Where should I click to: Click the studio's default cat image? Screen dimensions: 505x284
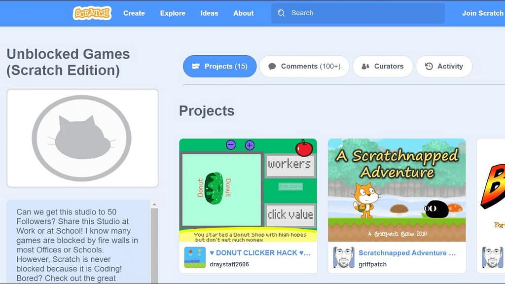click(82, 138)
